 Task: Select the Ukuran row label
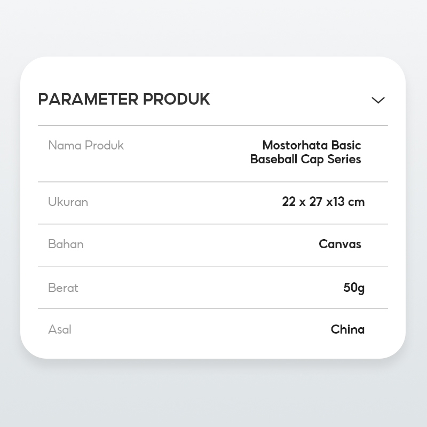click(x=68, y=202)
